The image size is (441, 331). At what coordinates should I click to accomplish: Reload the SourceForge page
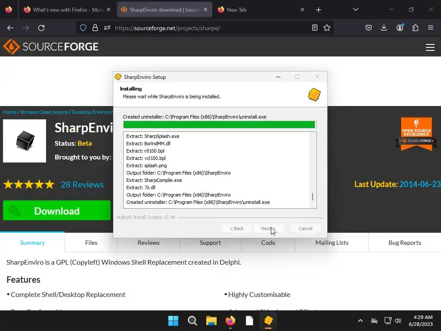41,28
